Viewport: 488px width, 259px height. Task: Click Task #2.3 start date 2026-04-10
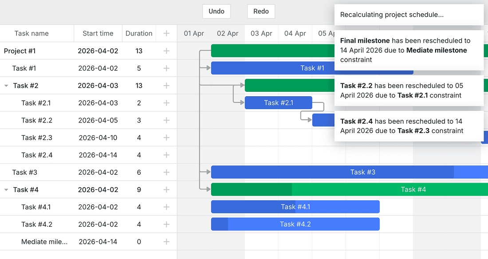tap(98, 137)
